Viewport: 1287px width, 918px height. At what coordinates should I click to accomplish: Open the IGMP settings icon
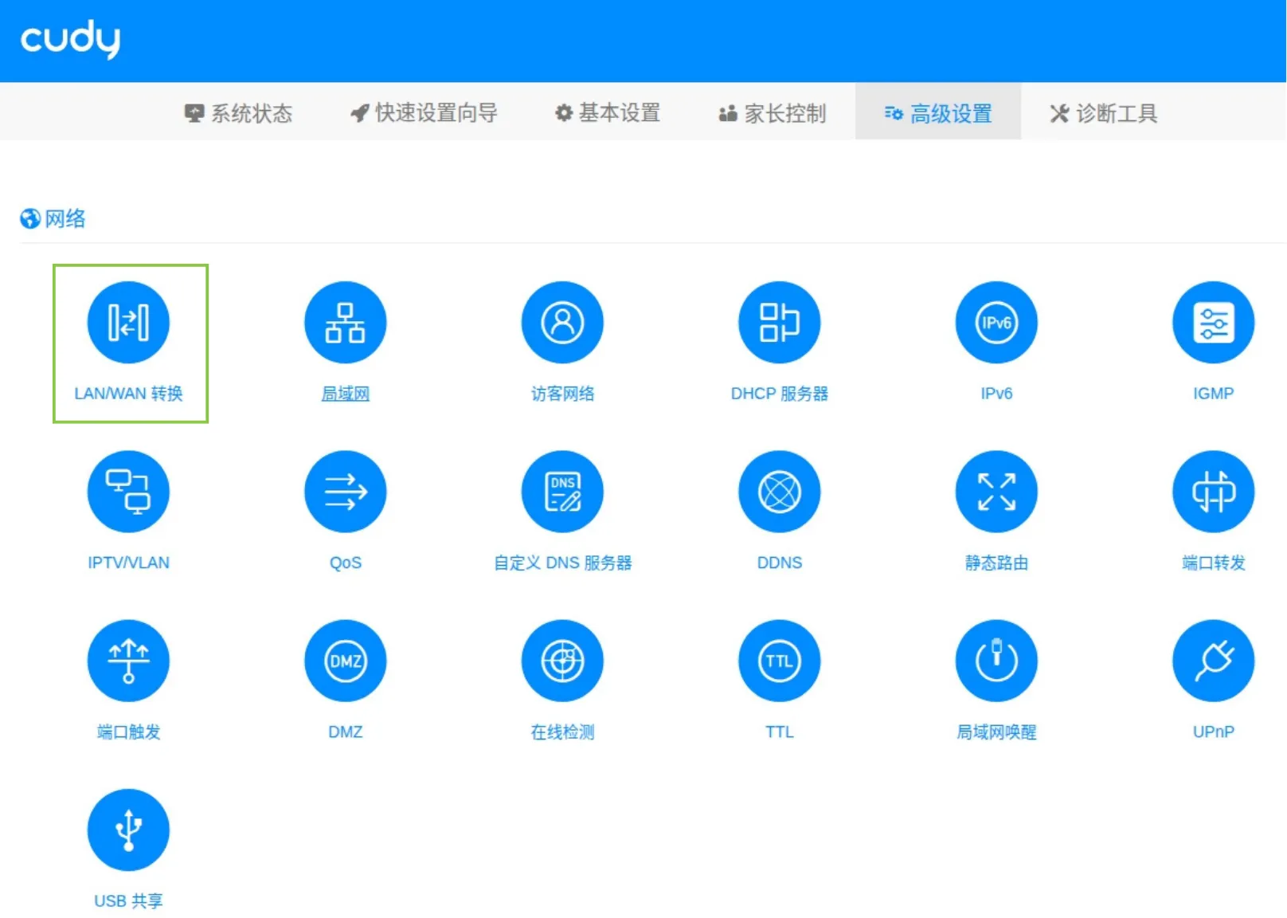1212,323
